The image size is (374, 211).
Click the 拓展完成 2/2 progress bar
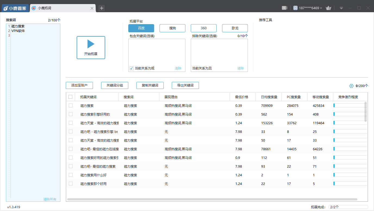point(348,207)
